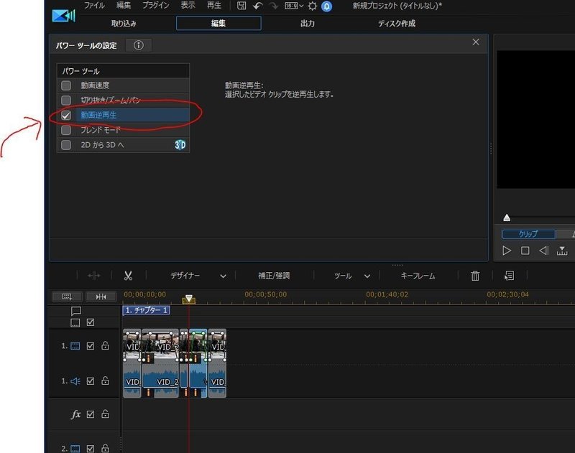Switch to the 出力 tab
This screenshot has height=453, width=575.
click(308, 23)
